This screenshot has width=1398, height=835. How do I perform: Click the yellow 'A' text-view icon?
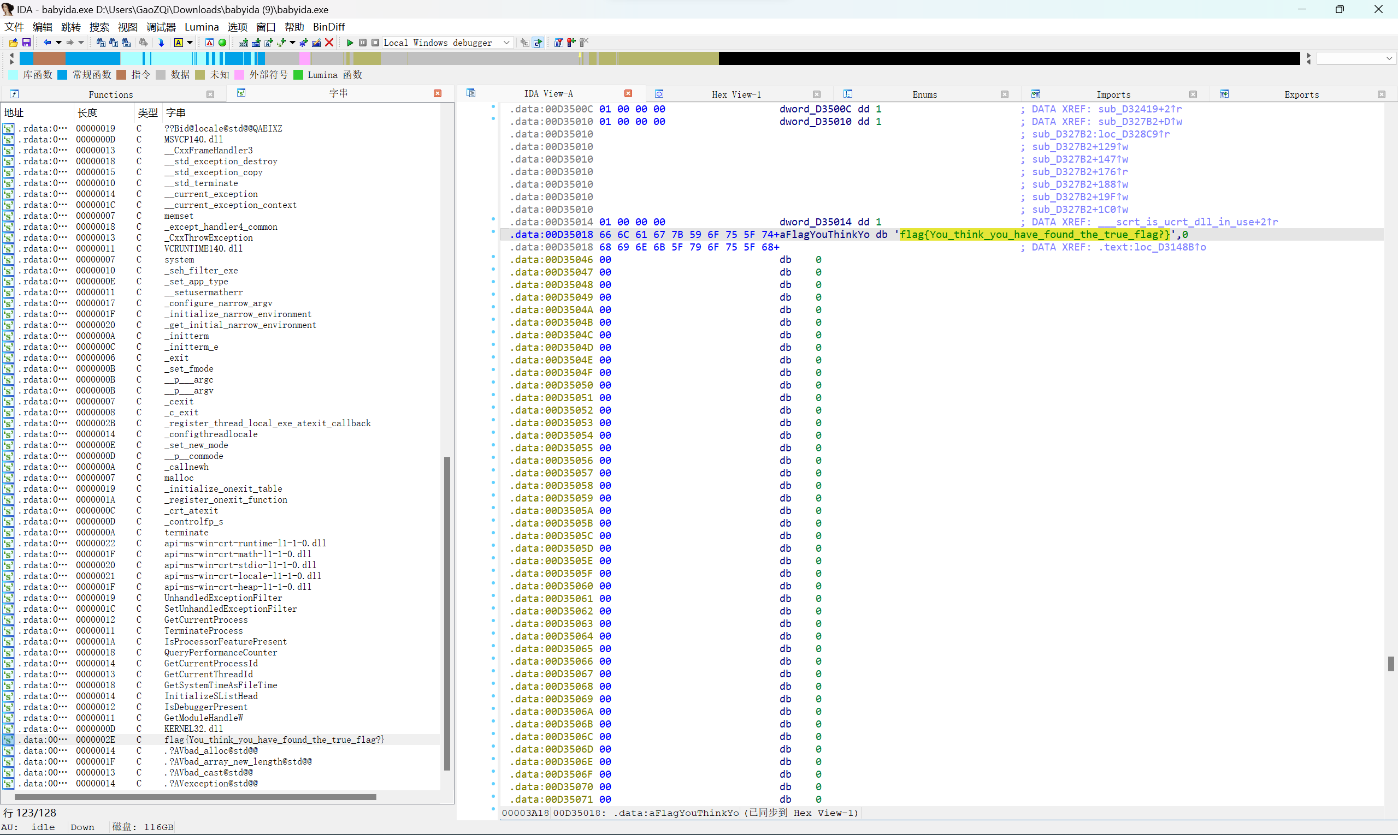[x=178, y=43]
